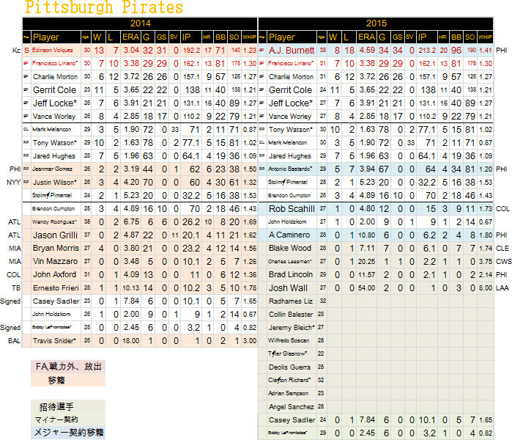This screenshot has height=440, width=512.
Task: Click the TB label beside Ernesto Frieri
Action: 16,287
